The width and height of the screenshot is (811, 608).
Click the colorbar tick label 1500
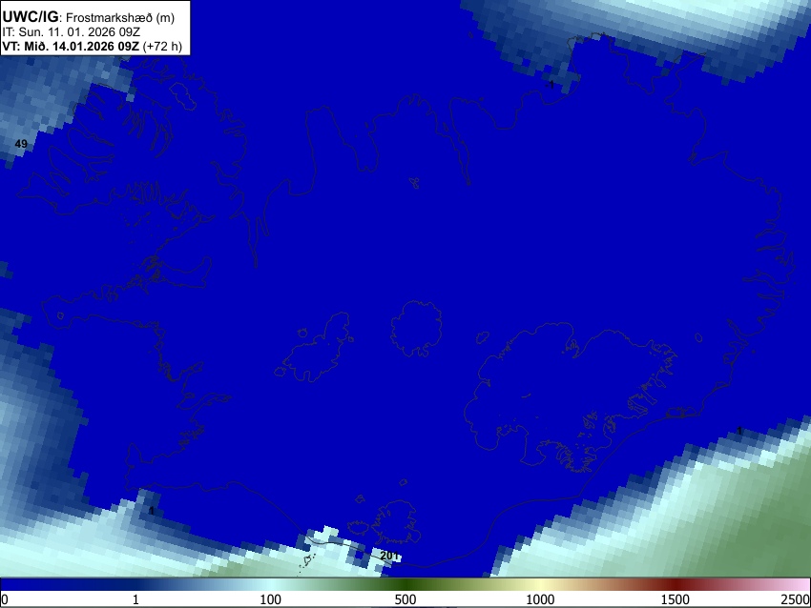[676, 599]
